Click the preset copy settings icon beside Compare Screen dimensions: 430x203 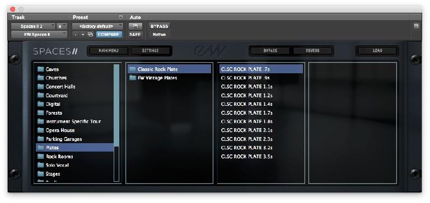(91, 35)
